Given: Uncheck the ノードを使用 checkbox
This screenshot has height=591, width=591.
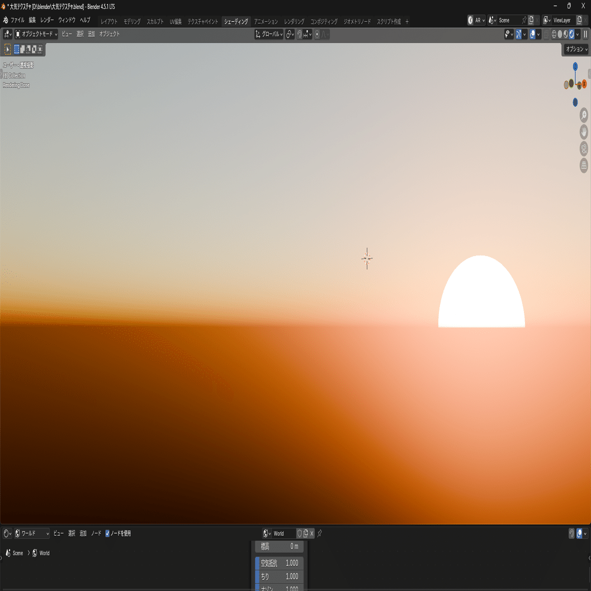Looking at the screenshot, I should [107, 533].
